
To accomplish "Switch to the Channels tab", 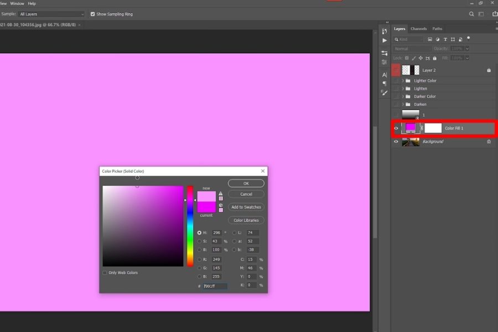I will pos(418,29).
